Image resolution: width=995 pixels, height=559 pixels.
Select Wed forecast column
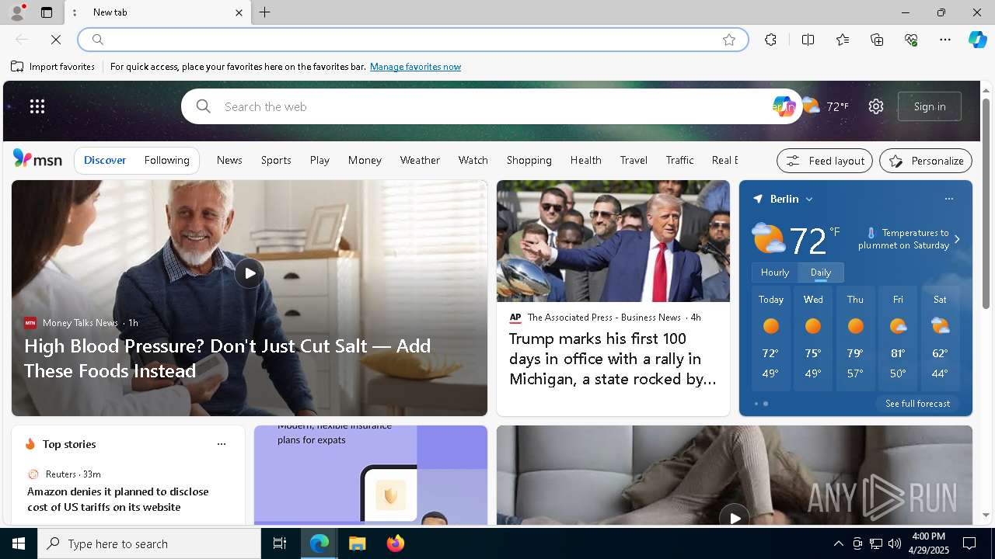point(813,338)
